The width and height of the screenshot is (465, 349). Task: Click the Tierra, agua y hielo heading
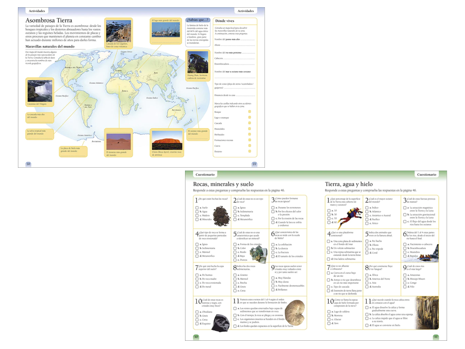coord(349,184)
